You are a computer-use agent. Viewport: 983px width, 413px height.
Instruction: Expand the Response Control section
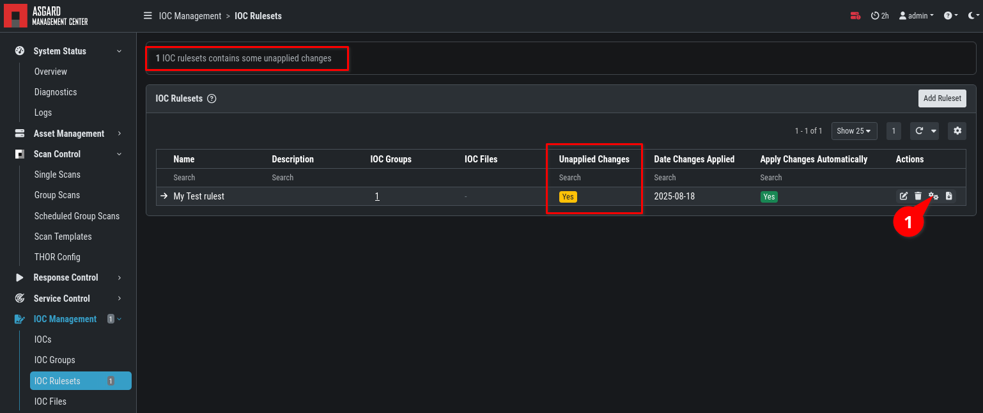click(68, 277)
